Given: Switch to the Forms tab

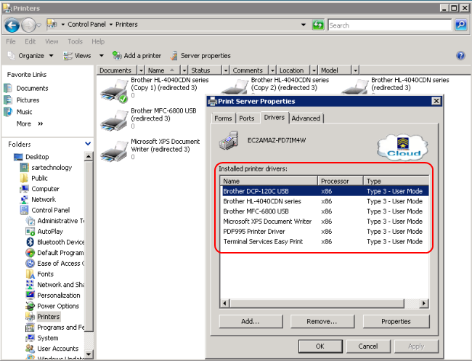Looking at the screenshot, I should pyautogui.click(x=223, y=118).
